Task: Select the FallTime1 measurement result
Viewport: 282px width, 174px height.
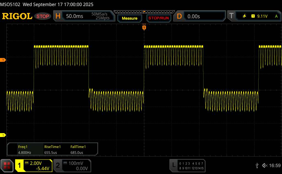Action: pos(78,150)
